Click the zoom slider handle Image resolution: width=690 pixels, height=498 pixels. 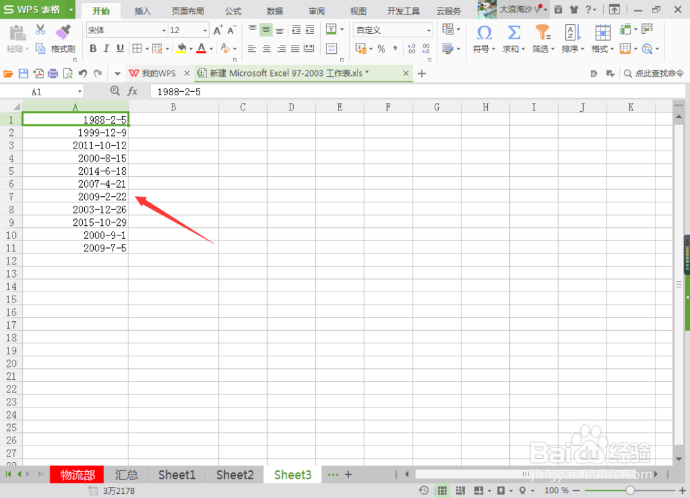click(630, 490)
